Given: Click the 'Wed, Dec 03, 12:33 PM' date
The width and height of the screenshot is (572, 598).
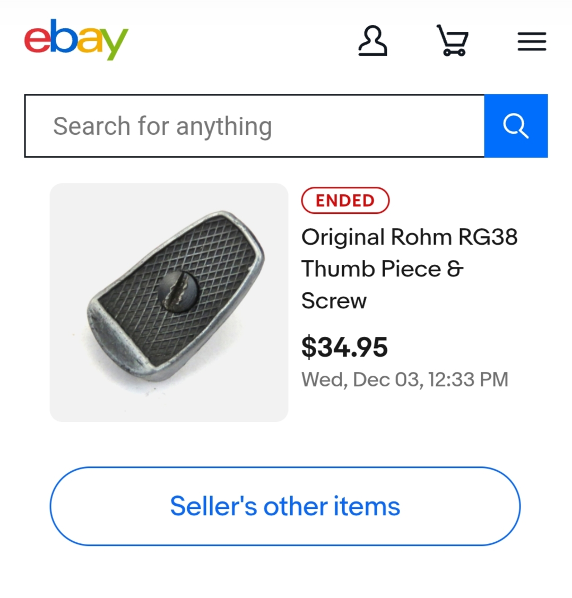Looking at the screenshot, I should point(404,379).
